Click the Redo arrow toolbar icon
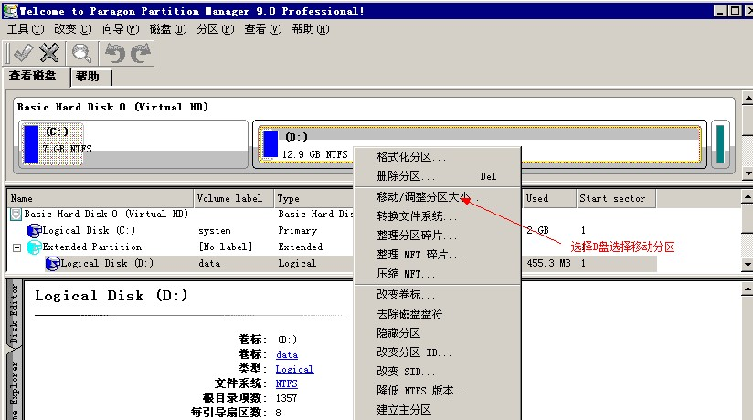 141,54
